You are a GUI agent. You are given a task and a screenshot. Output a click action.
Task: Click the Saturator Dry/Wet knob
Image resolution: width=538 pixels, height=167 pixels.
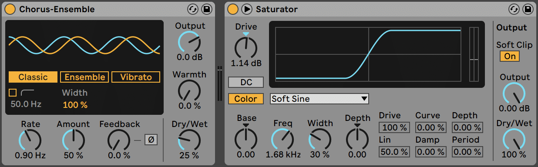[x=514, y=140]
